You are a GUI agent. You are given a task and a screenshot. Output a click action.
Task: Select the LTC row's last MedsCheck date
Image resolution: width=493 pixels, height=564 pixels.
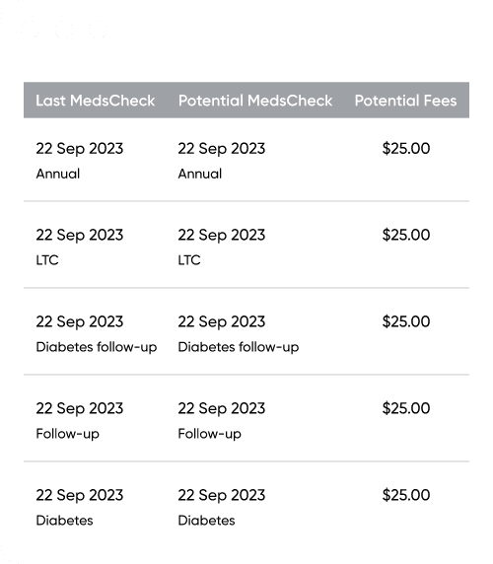click(80, 236)
